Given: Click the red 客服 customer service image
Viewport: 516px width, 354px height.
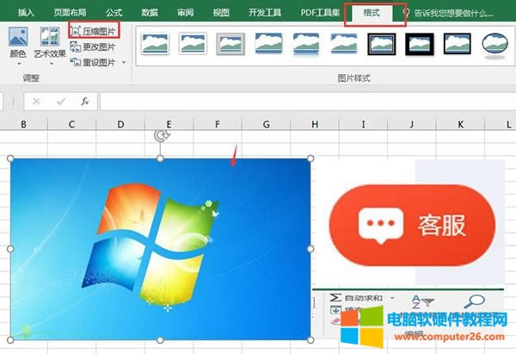Looking at the screenshot, I should tap(412, 225).
